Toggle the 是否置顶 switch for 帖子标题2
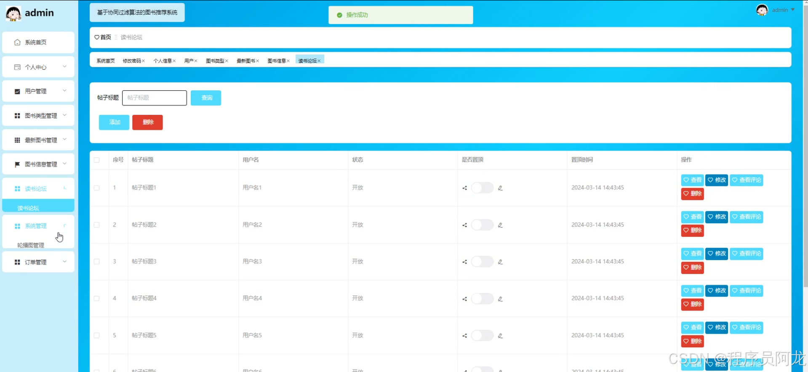The width and height of the screenshot is (808, 372). pos(482,225)
